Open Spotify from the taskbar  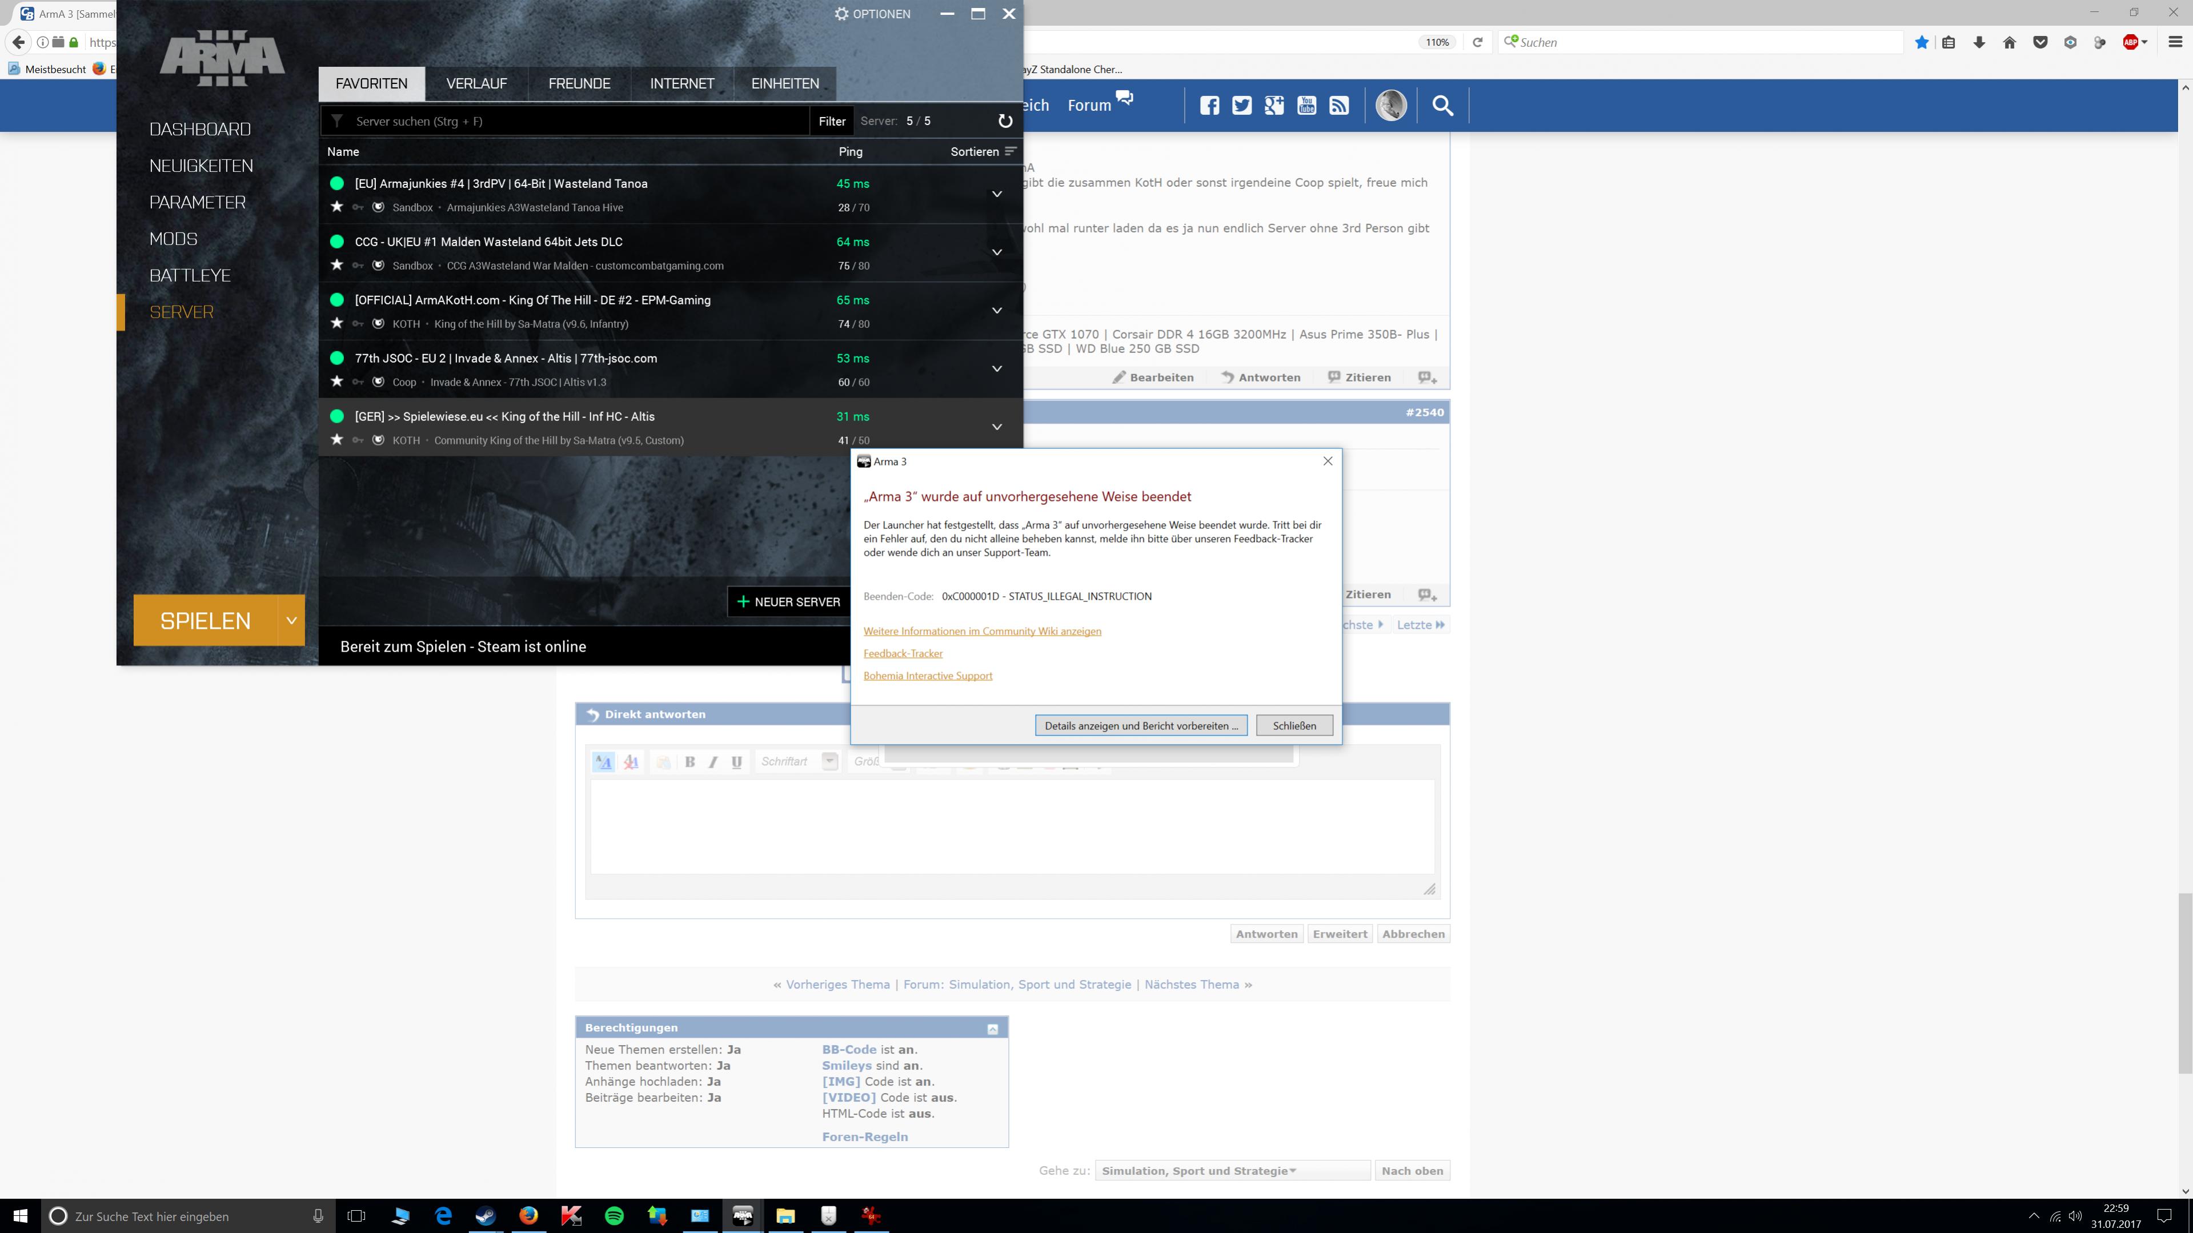pos(614,1216)
